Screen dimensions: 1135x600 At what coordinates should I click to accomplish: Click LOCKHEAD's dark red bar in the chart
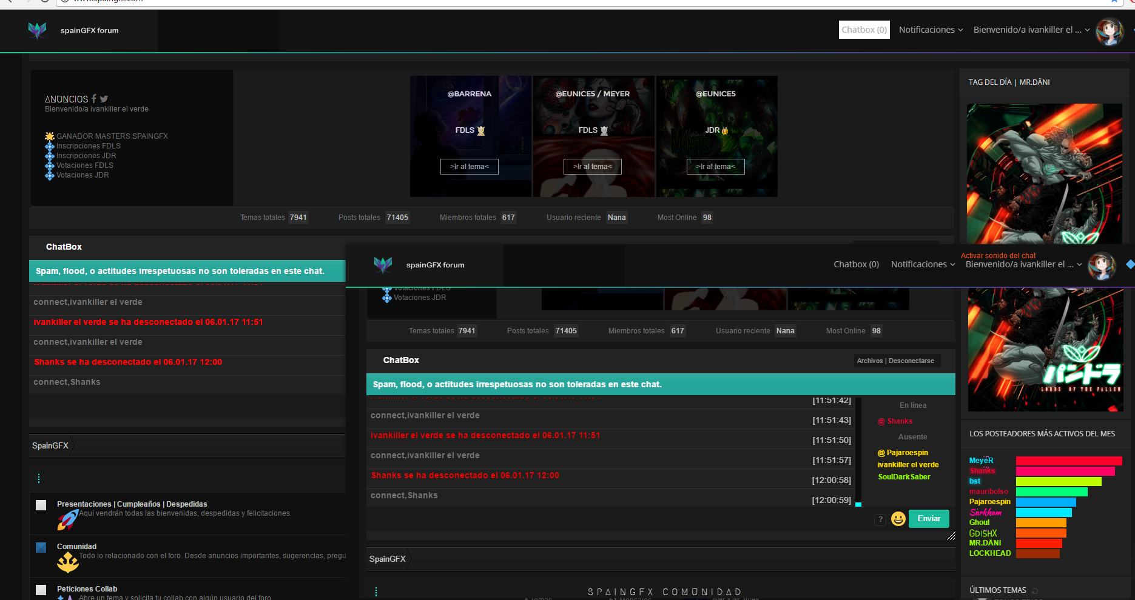click(x=1038, y=553)
